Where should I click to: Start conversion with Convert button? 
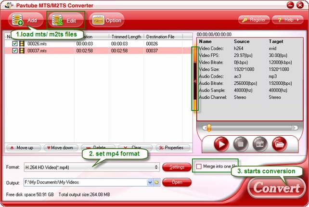click(276, 188)
